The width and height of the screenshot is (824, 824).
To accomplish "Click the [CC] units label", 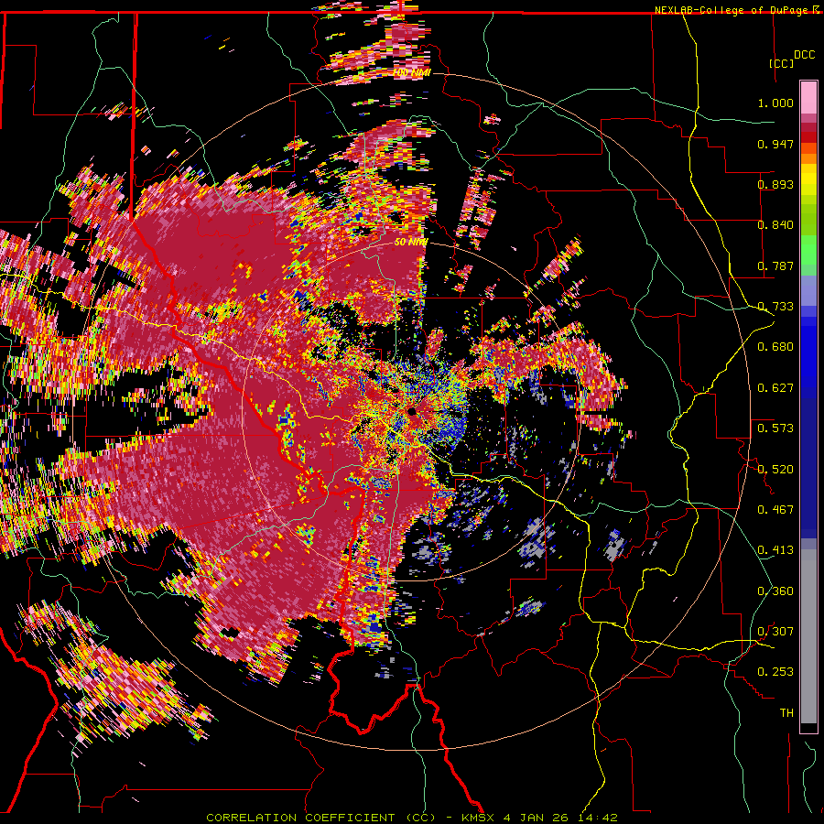I will pyautogui.click(x=782, y=63).
